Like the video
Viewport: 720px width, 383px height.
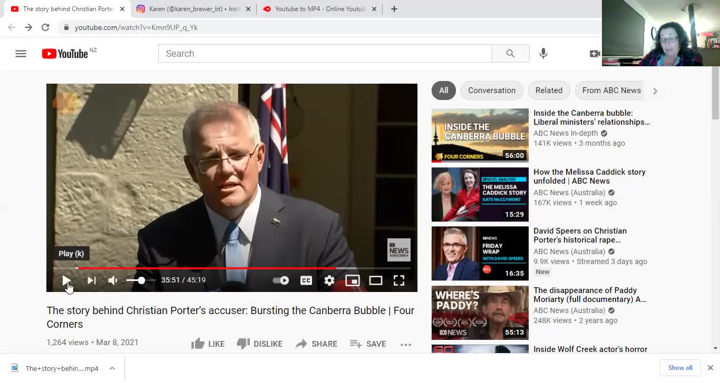click(208, 344)
